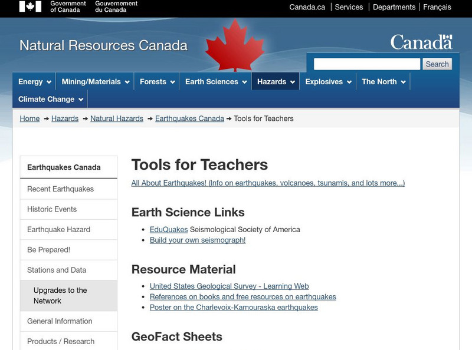
Task: Open Recent Earthquakes in sidebar
Action: click(x=68, y=189)
